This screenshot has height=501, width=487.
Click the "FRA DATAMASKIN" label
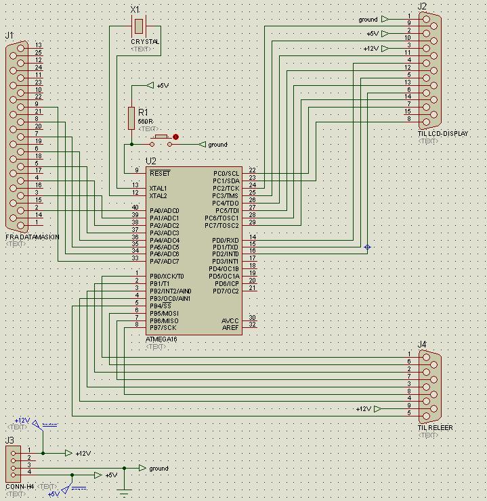(33, 237)
